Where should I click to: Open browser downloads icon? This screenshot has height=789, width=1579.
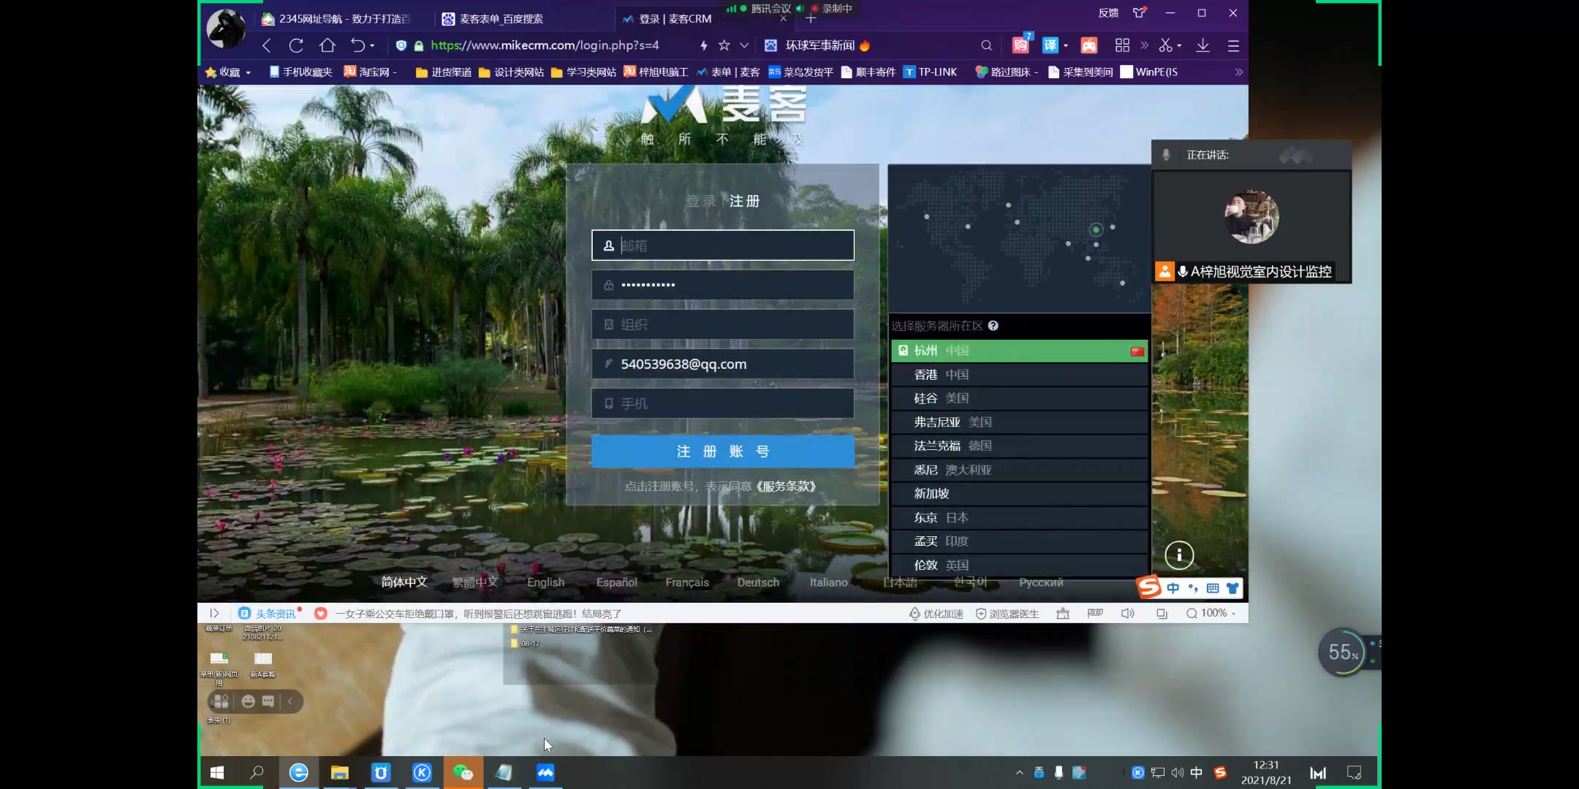click(x=1203, y=45)
